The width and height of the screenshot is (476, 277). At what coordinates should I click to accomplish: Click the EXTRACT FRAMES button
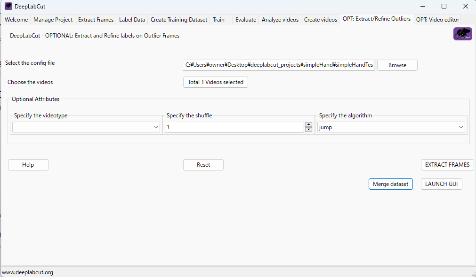click(x=447, y=165)
